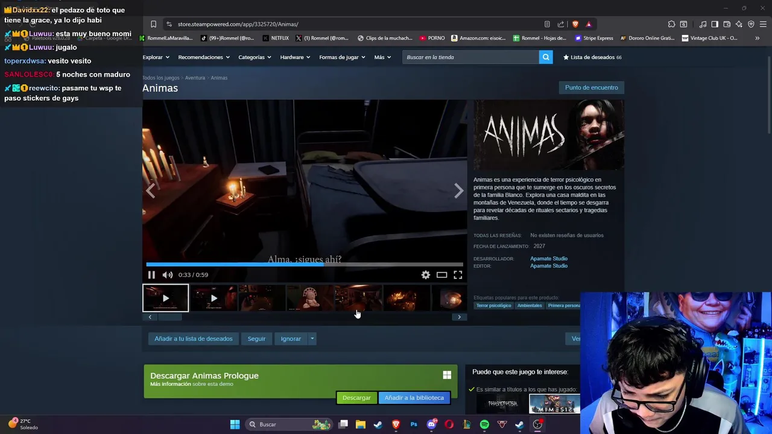Go to Todos los juegos breadcrumb
The width and height of the screenshot is (772, 434).
point(160,78)
